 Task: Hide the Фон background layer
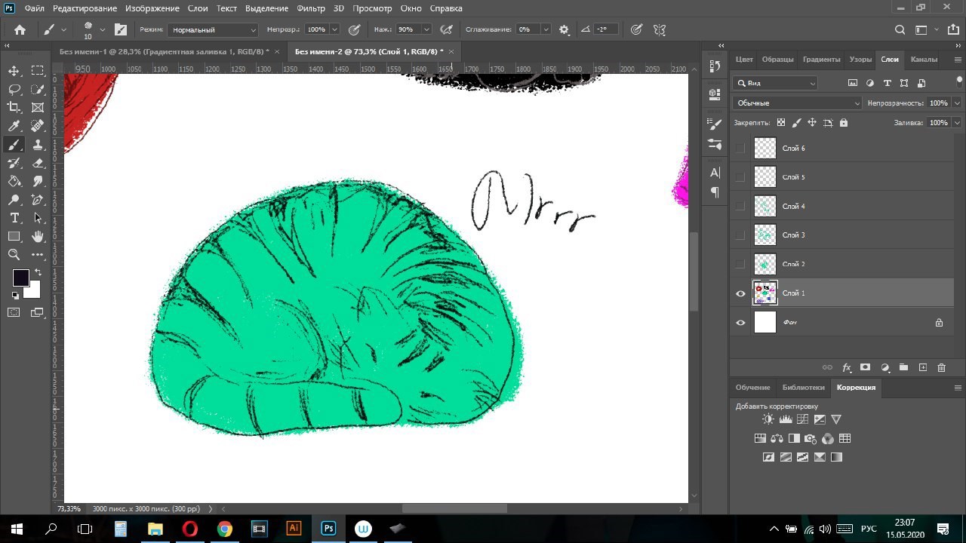[x=740, y=323]
